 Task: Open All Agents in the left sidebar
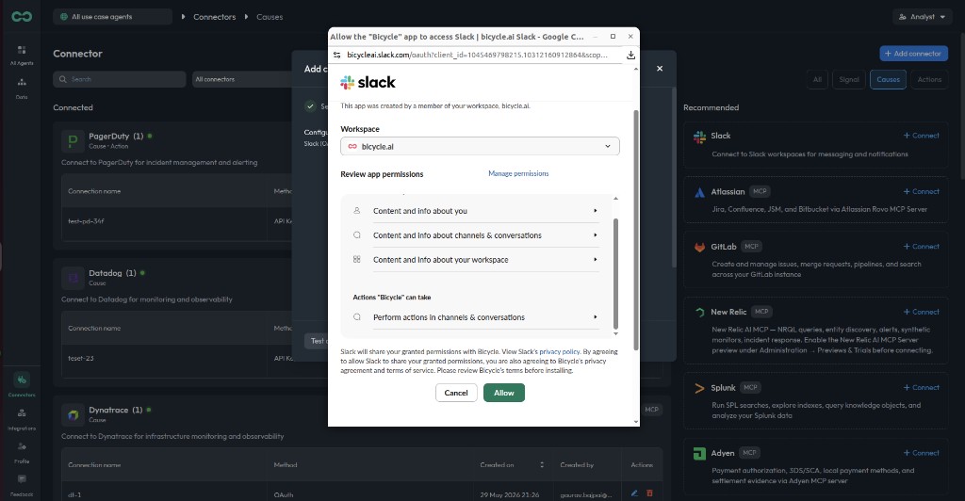tap(22, 55)
